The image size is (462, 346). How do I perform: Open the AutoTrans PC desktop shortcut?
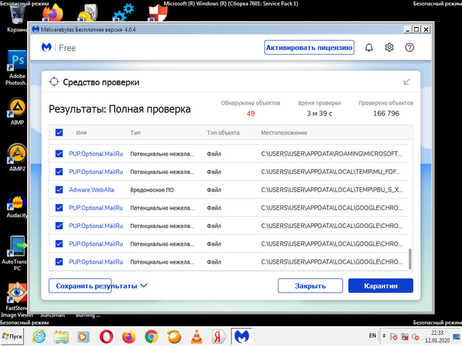tap(16, 254)
